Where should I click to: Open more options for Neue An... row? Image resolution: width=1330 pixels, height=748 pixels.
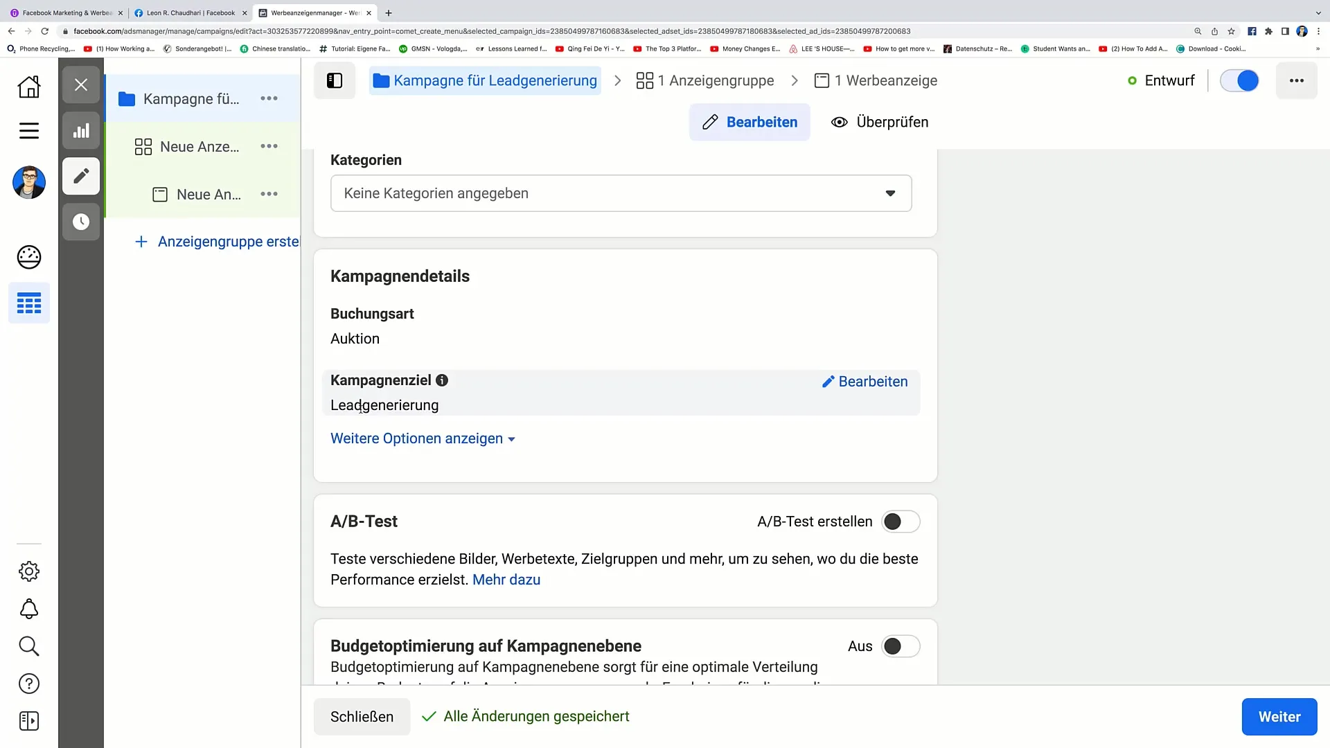(269, 194)
